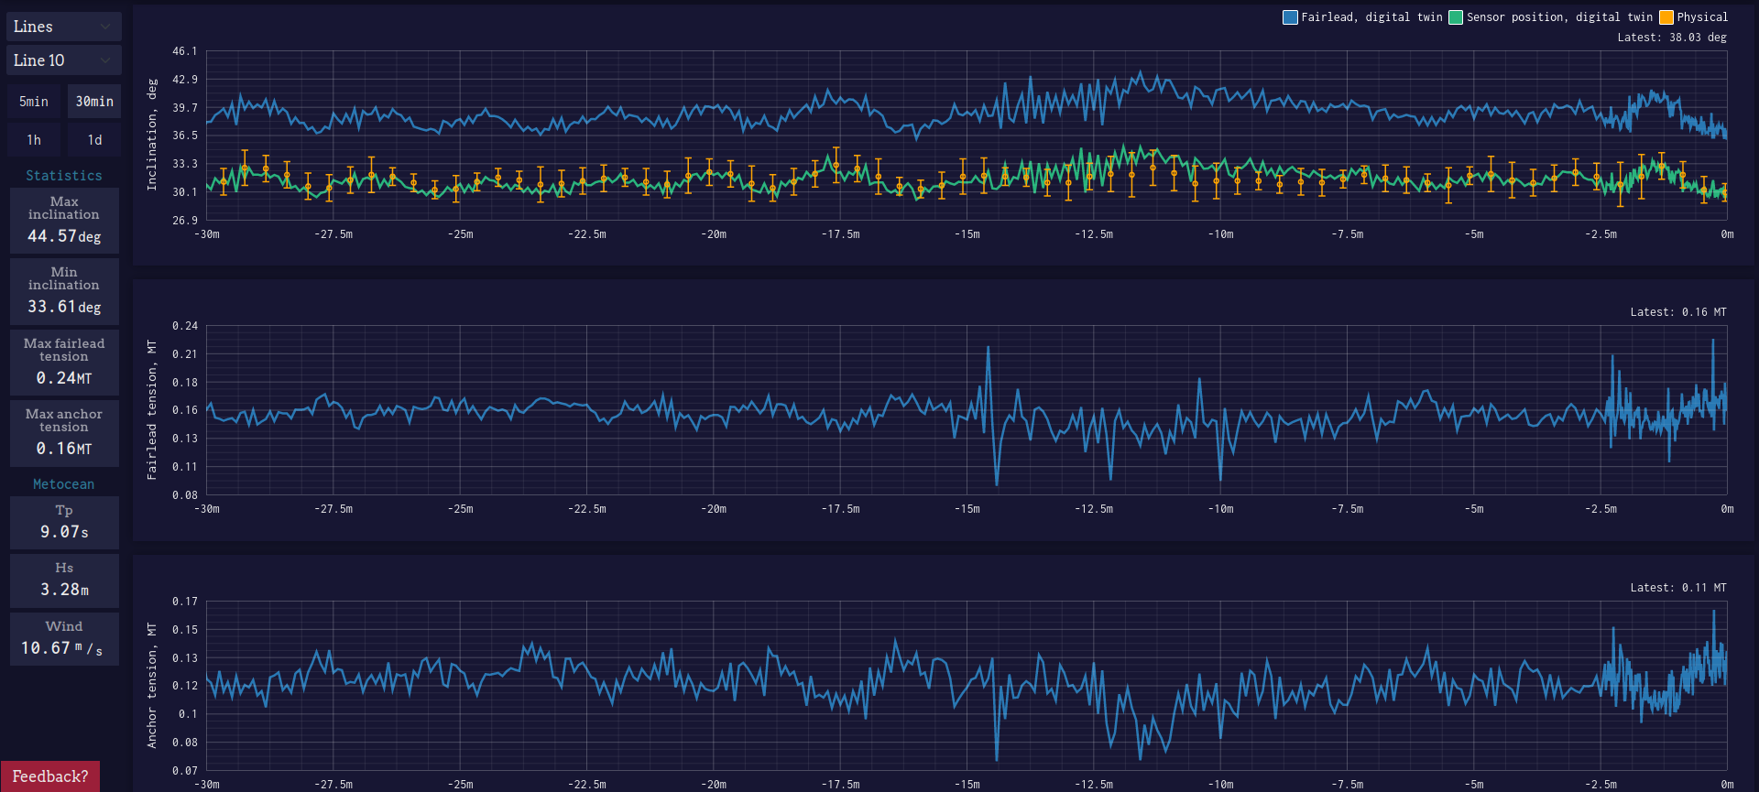Click the Max inclination 44.57 deg card
The height and width of the screenshot is (792, 1759).
pyautogui.click(x=64, y=221)
